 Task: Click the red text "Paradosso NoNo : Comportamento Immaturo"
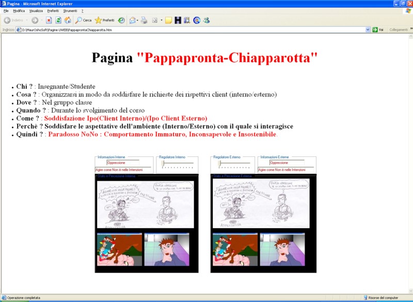[x=118, y=134]
